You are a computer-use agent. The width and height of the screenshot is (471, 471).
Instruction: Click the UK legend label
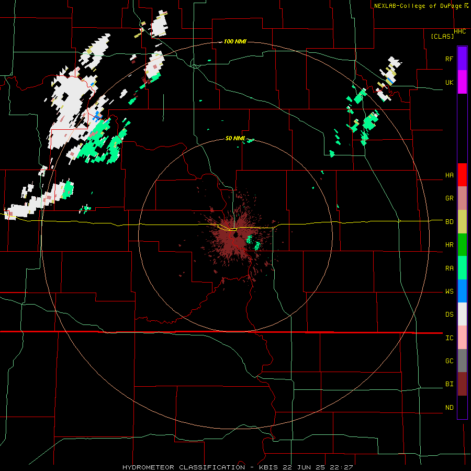449,82
